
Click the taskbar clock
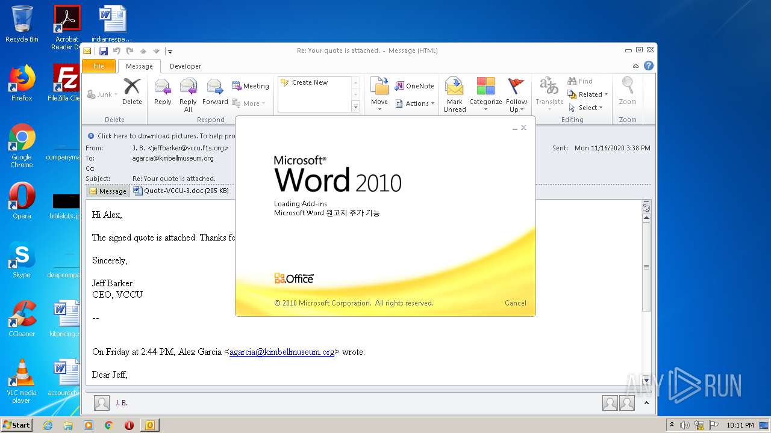coord(740,425)
